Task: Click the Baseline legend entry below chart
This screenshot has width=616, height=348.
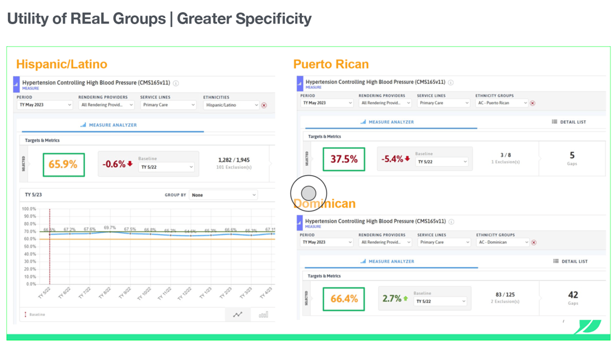Action: 35,314
